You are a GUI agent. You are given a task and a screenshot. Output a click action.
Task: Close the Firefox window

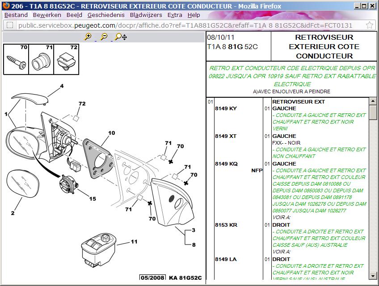point(372,6)
